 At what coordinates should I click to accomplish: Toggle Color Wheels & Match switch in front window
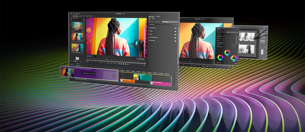(176, 38)
